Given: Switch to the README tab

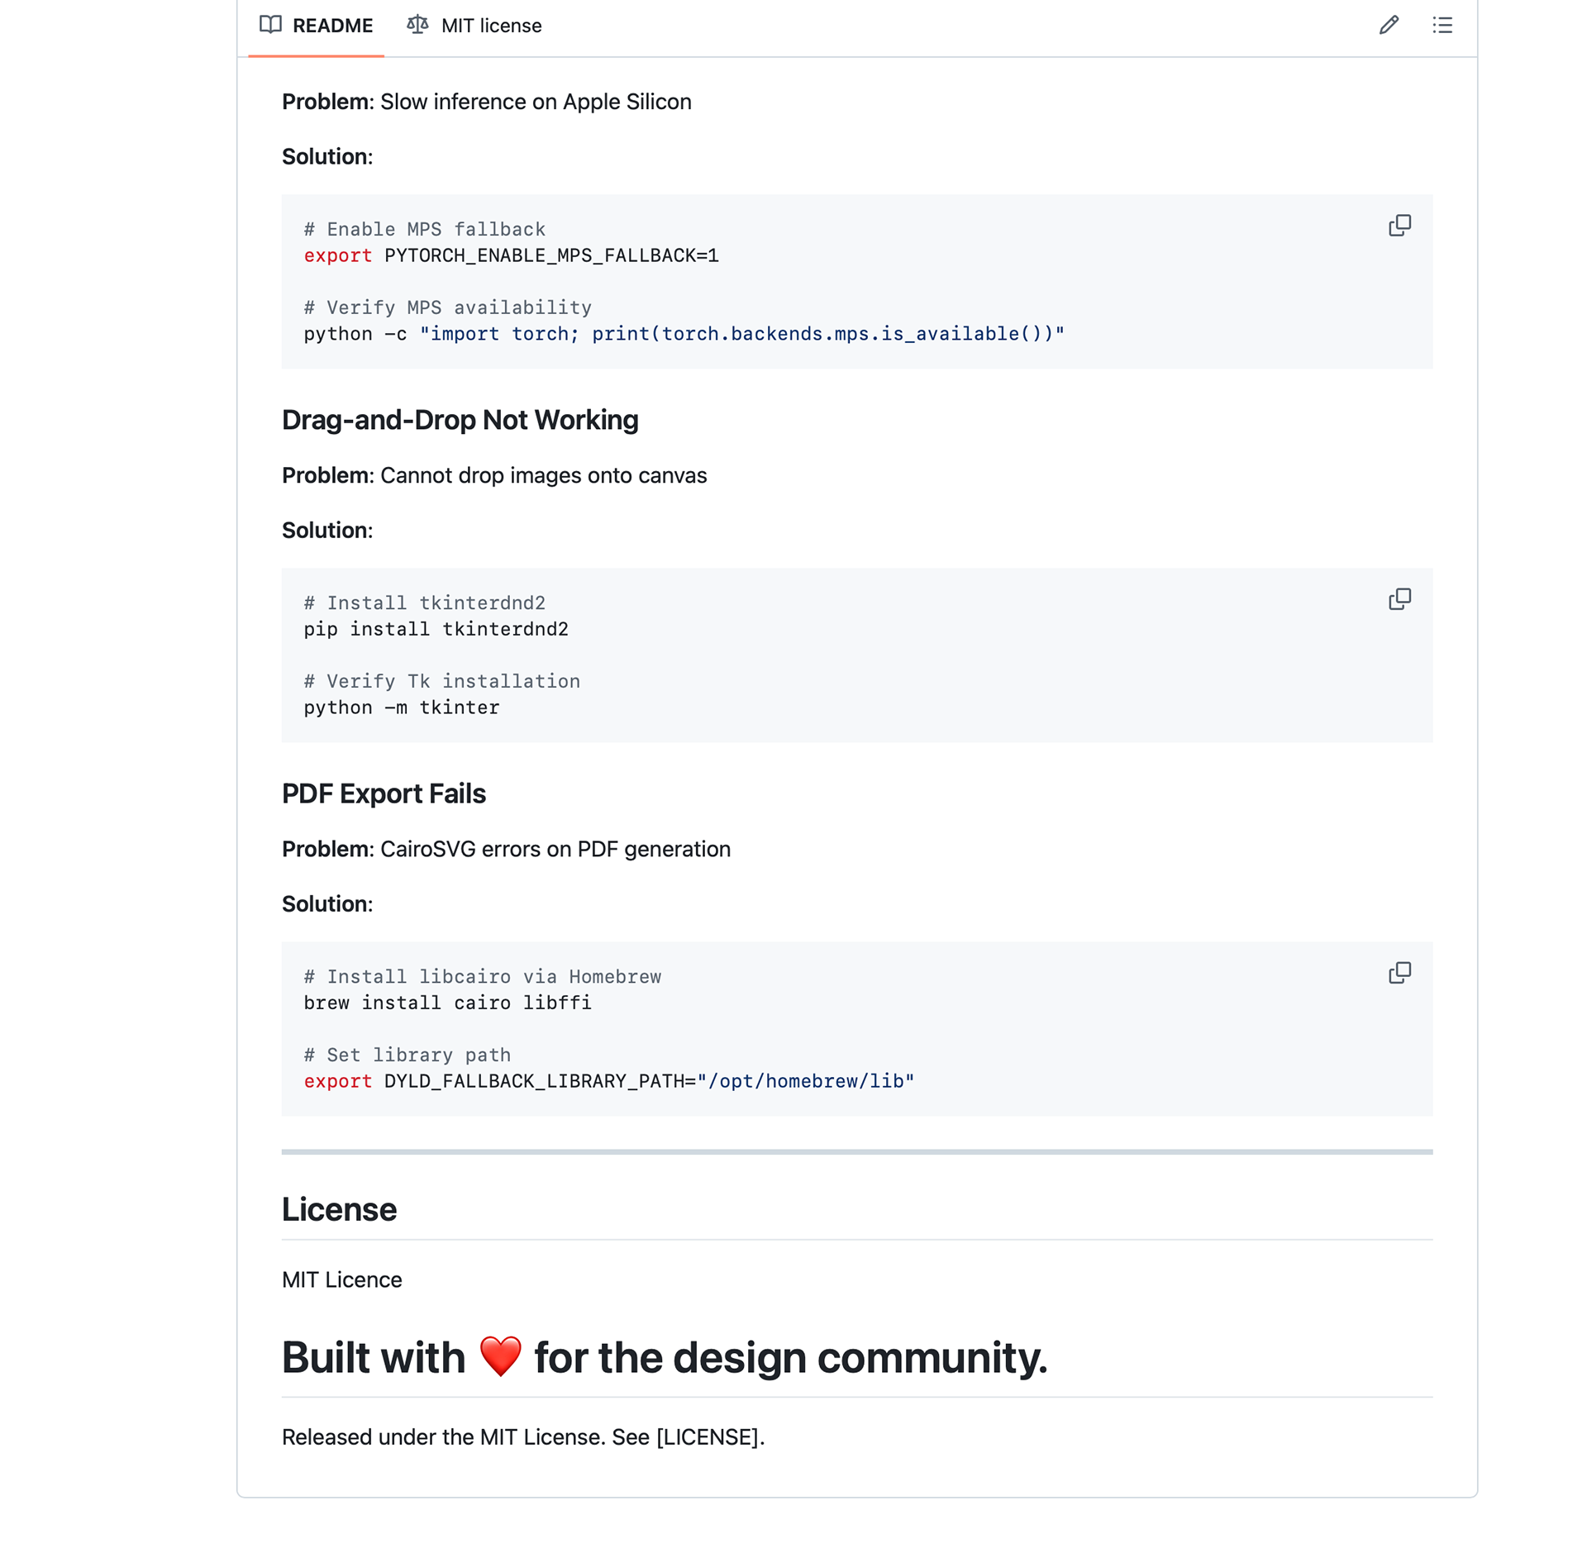Looking at the screenshot, I should [x=332, y=26].
